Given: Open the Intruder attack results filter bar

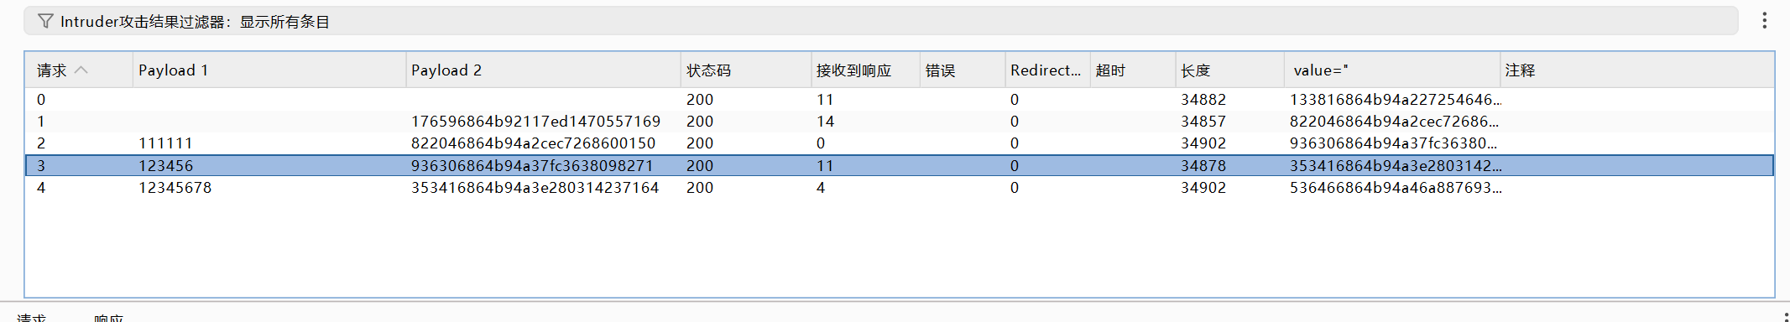Looking at the screenshot, I should tap(881, 21).
